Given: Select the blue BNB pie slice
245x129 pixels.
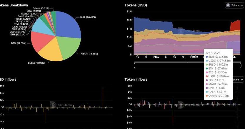Looking at the screenshot, I should click(69, 25).
